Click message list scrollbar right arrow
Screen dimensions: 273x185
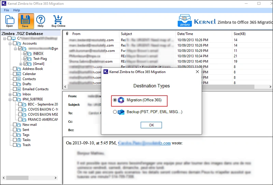(x=270, y=87)
